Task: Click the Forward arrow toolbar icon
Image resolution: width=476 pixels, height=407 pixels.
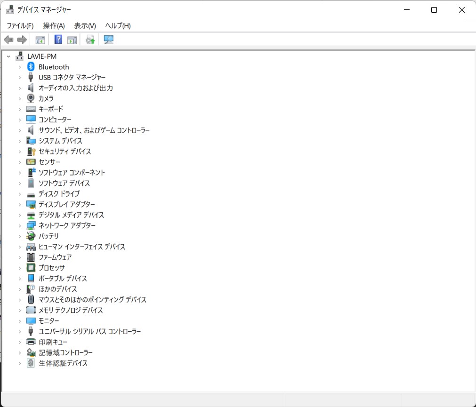Action: (22, 40)
